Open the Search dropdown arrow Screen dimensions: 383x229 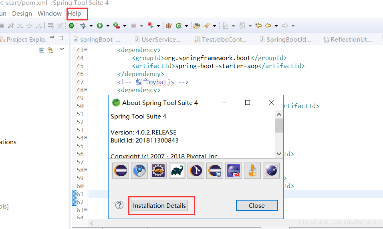click(x=214, y=26)
